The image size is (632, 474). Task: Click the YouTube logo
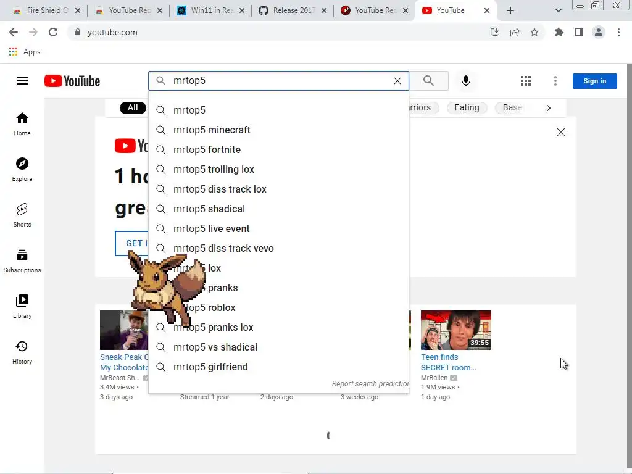pos(72,81)
